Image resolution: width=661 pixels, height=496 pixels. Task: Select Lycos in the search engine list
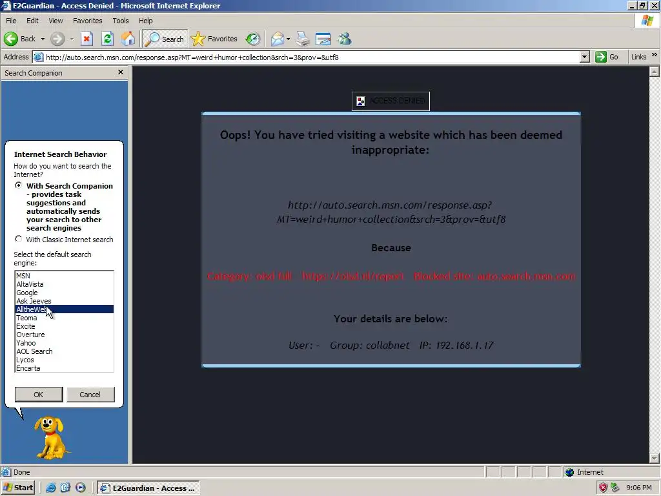(x=64, y=360)
